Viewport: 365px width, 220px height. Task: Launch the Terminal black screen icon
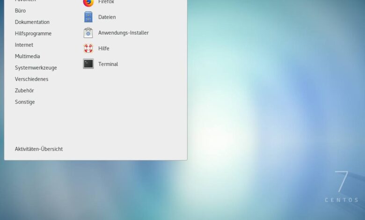coord(88,64)
